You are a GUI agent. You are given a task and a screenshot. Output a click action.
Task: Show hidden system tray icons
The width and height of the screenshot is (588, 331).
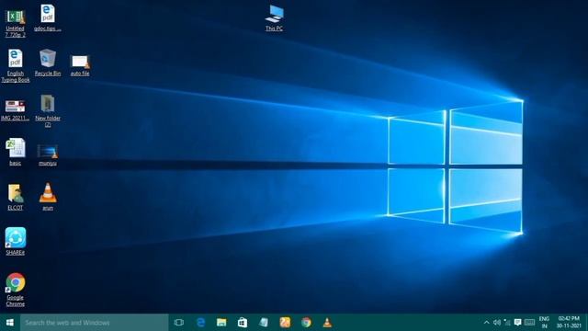coord(486,323)
